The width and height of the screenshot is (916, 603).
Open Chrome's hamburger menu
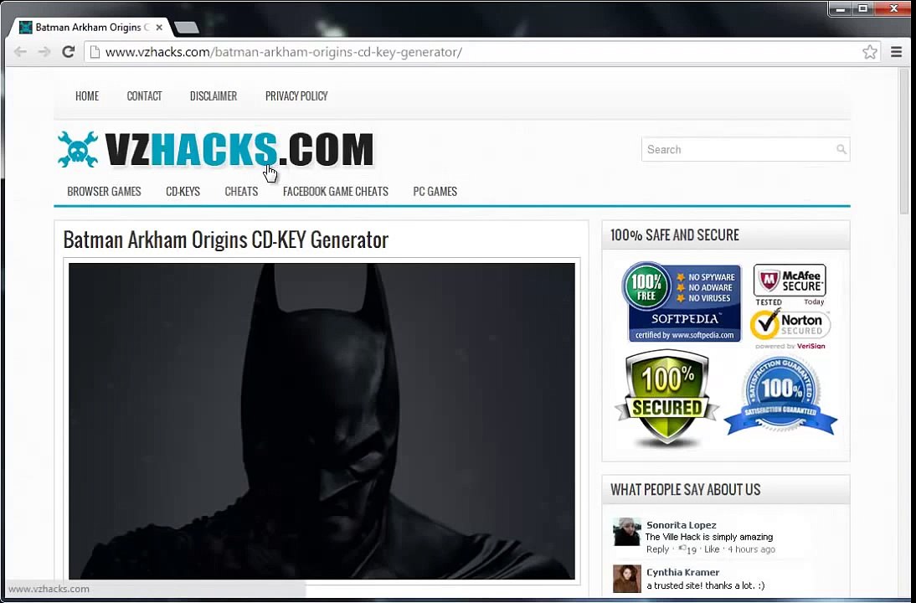tap(896, 52)
